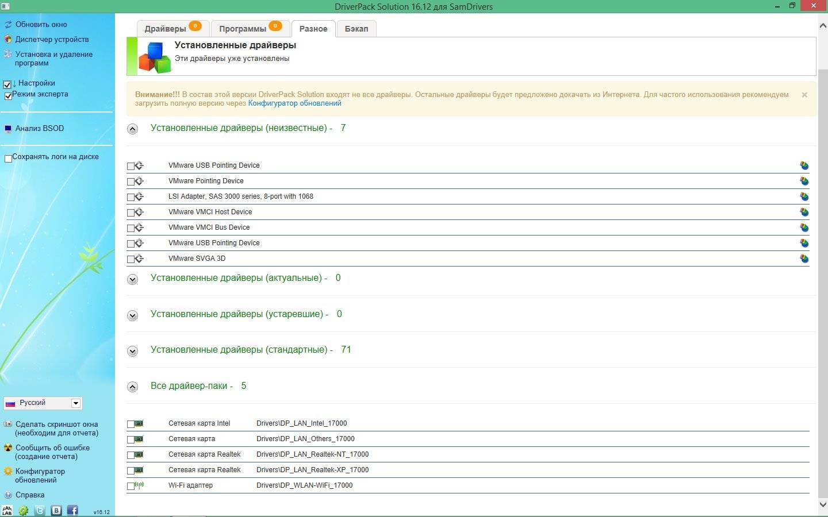Click the camera icon for window screenshot
Screen dimensions: 828x517
[x=7, y=425]
